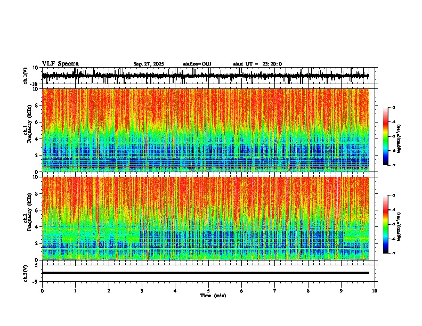
Task: Click the "-3" label on ch.1 color scale
Action: point(393,108)
